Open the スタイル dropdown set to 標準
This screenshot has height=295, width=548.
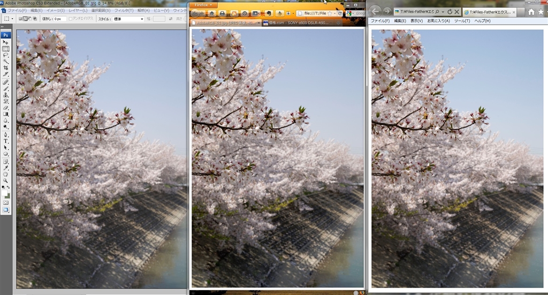(128, 19)
